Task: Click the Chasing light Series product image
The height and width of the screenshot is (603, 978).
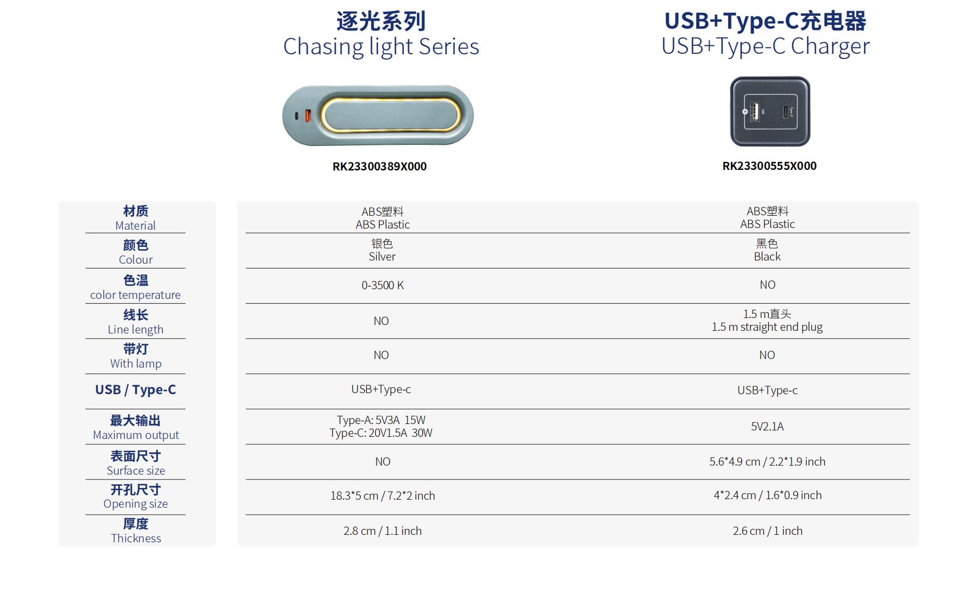Action: click(x=378, y=115)
